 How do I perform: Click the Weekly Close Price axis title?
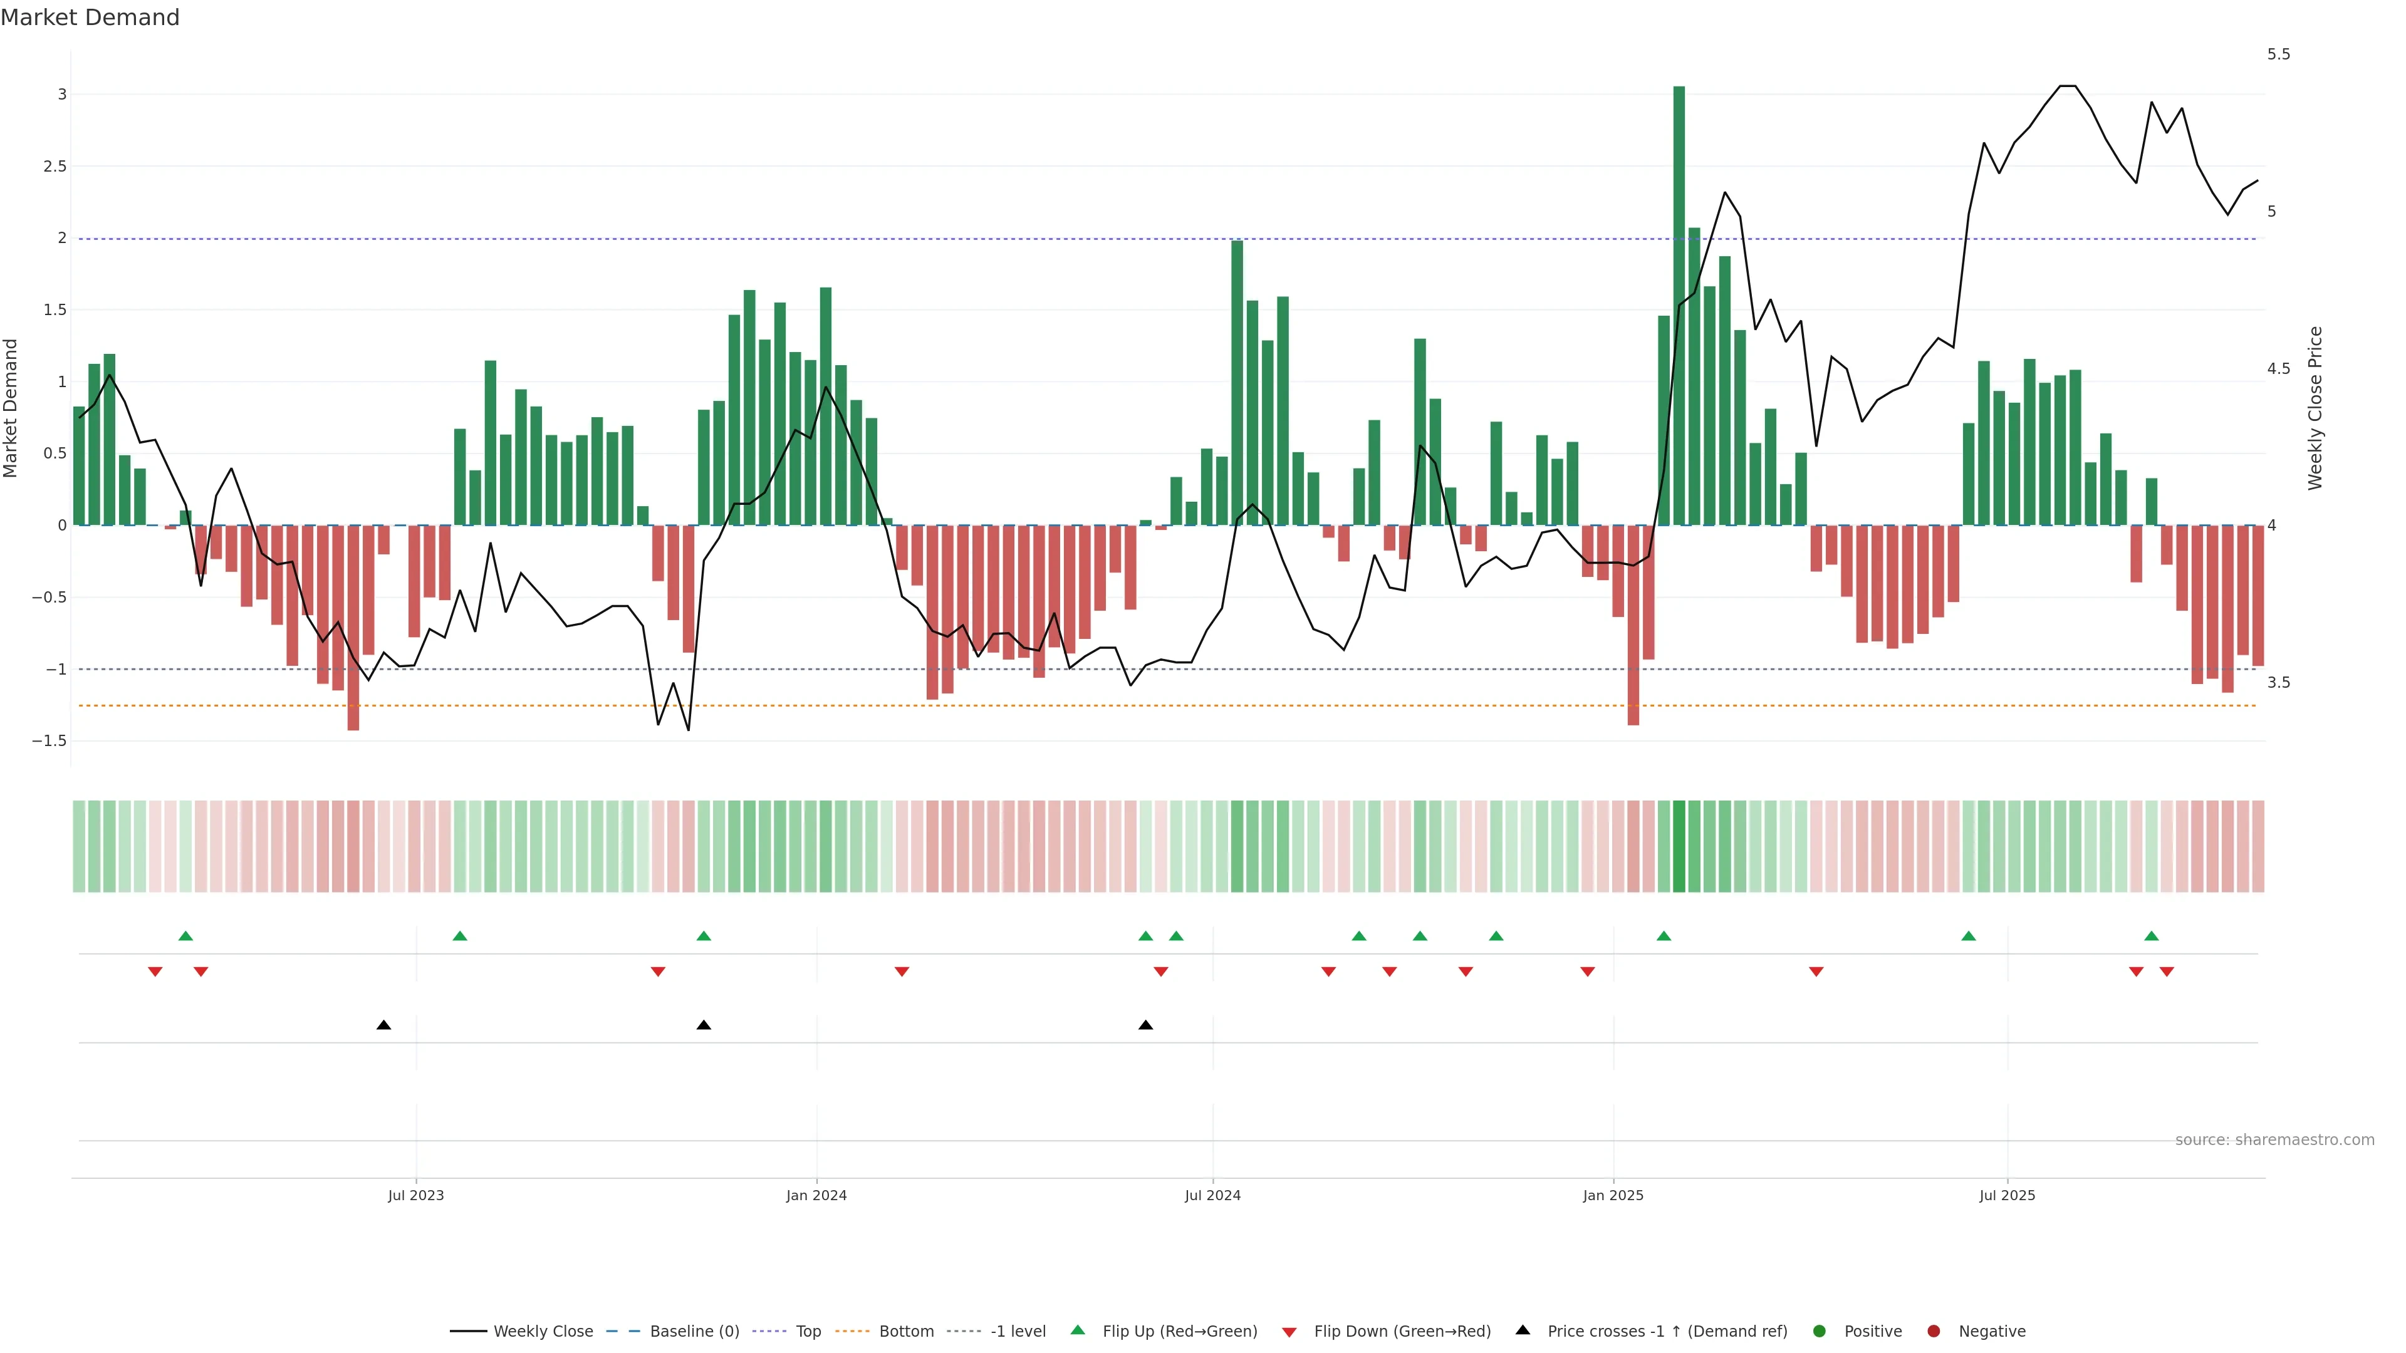2315,408
